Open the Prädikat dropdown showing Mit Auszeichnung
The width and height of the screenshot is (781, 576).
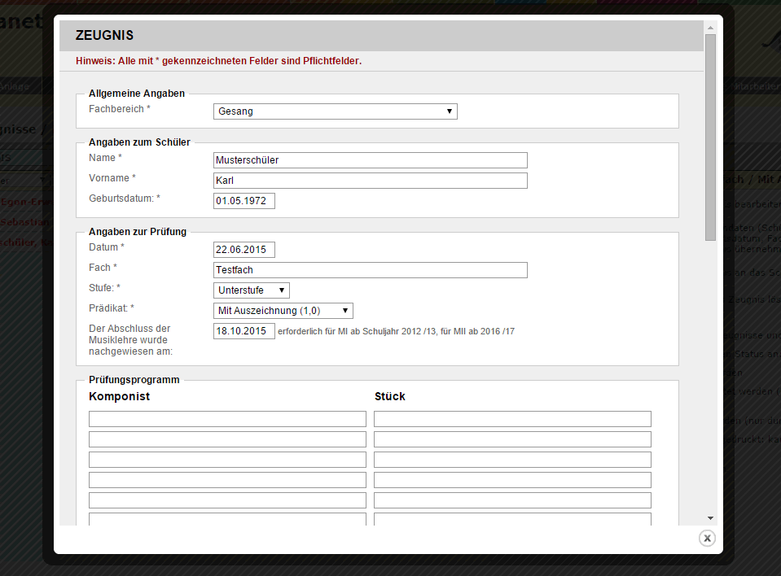coord(283,311)
